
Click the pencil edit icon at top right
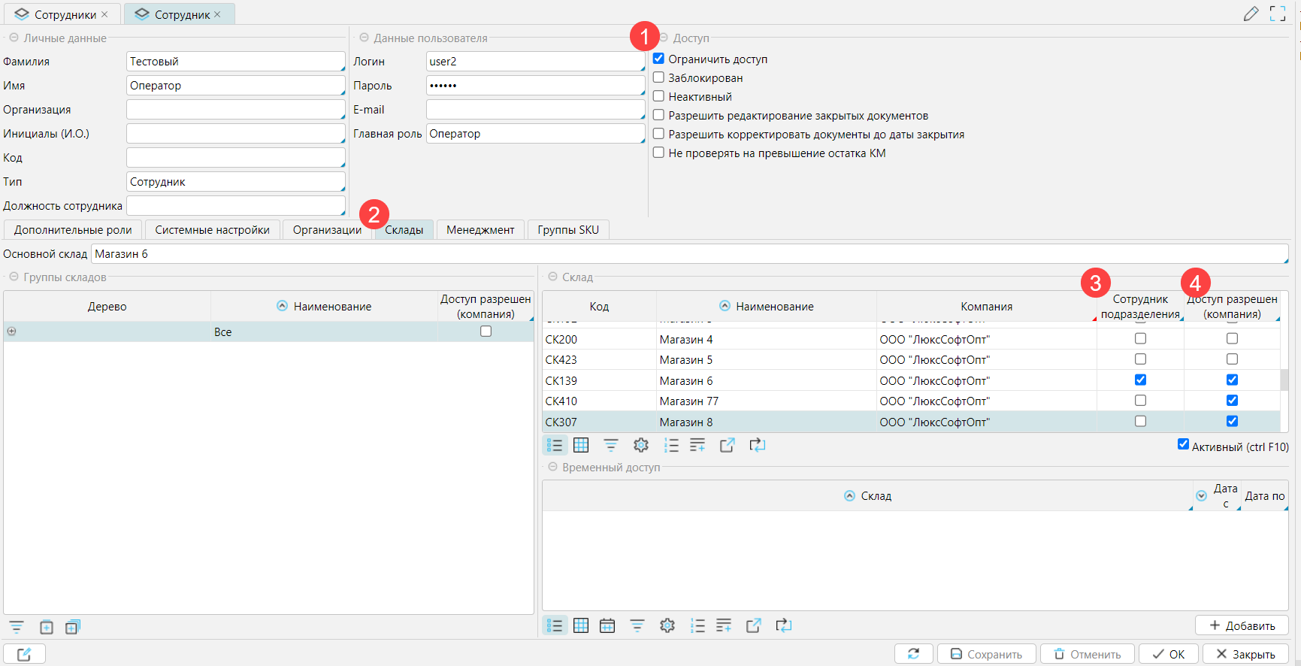[x=1251, y=14]
